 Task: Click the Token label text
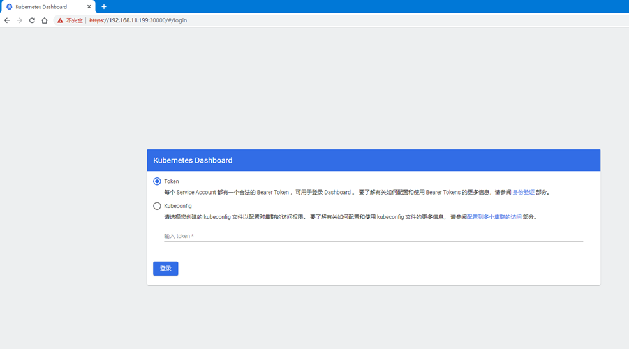pos(172,181)
